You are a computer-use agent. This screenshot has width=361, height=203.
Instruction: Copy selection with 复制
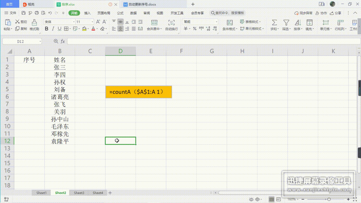tap(21, 29)
